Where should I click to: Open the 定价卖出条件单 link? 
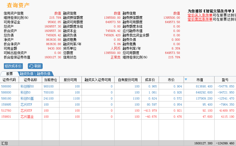[x=200, y=19]
